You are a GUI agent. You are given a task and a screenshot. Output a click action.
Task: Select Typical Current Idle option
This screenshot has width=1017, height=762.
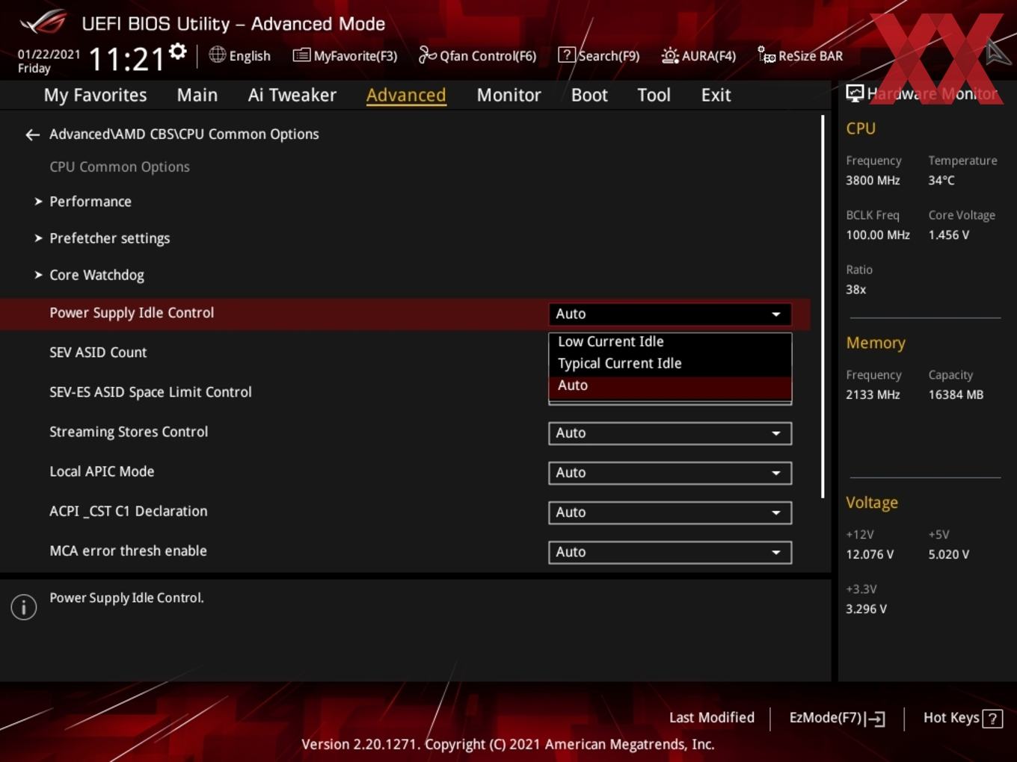tap(670, 363)
